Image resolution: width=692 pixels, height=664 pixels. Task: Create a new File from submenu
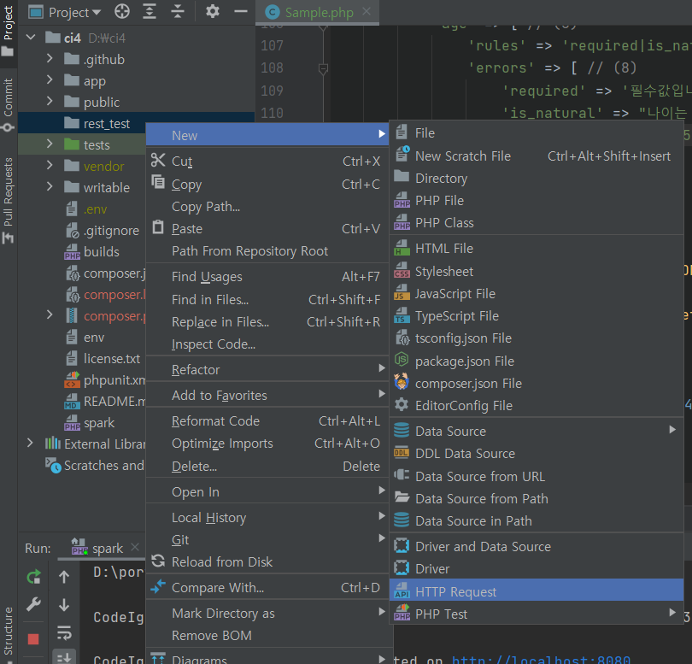tap(537, 133)
